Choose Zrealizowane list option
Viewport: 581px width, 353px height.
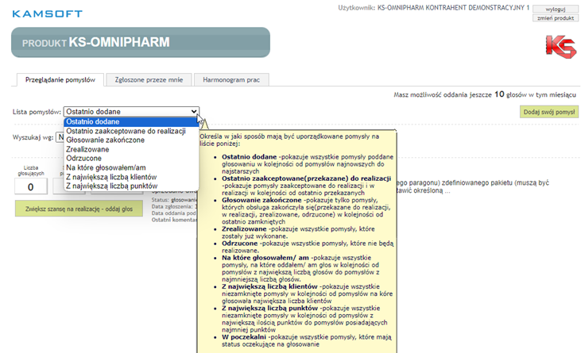[x=131, y=149]
